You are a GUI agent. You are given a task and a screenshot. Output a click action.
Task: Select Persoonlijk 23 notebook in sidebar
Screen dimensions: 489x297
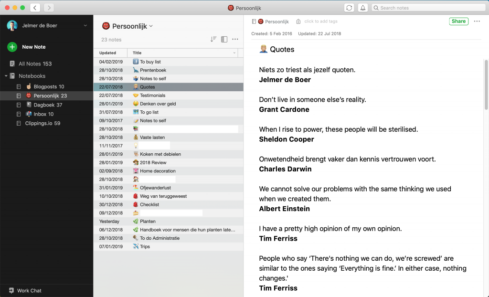[46, 96]
